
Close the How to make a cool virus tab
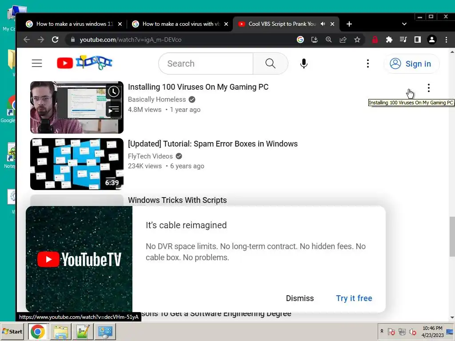[x=226, y=24]
